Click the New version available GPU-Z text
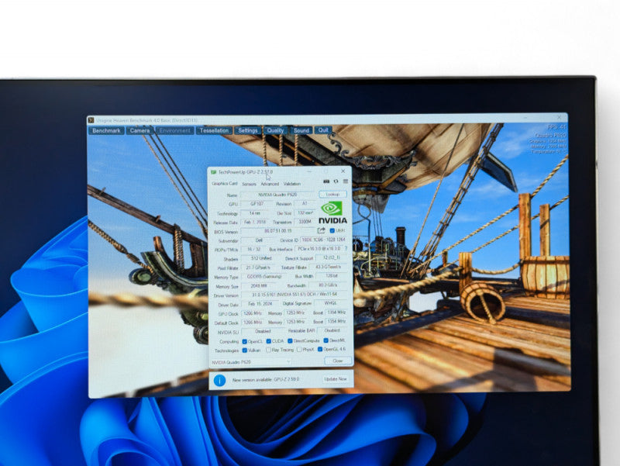 266,380
